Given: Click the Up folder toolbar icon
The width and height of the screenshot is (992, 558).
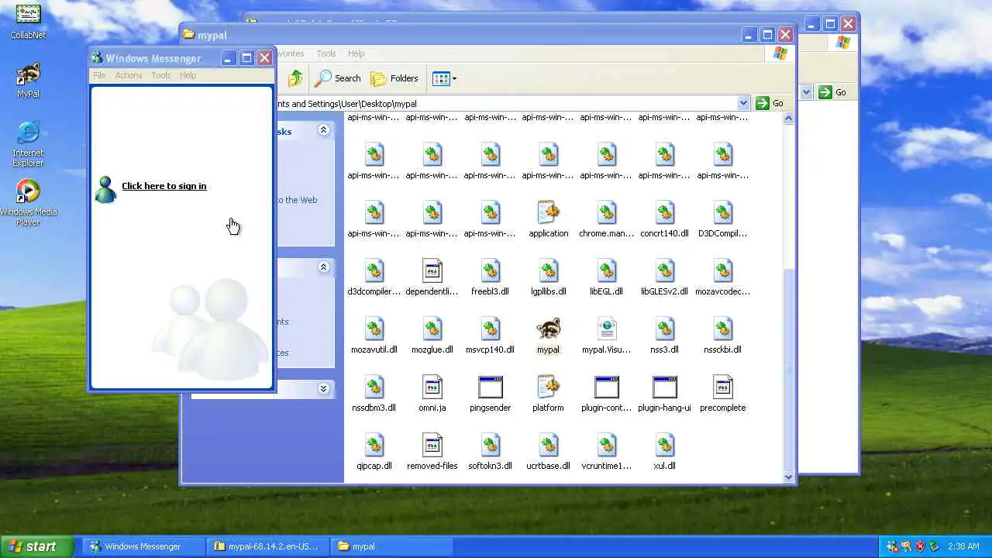Looking at the screenshot, I should [295, 78].
